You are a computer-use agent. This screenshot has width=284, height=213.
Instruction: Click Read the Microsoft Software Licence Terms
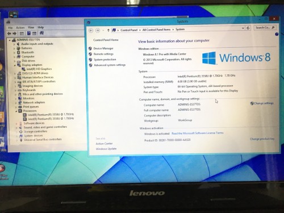[198, 133]
